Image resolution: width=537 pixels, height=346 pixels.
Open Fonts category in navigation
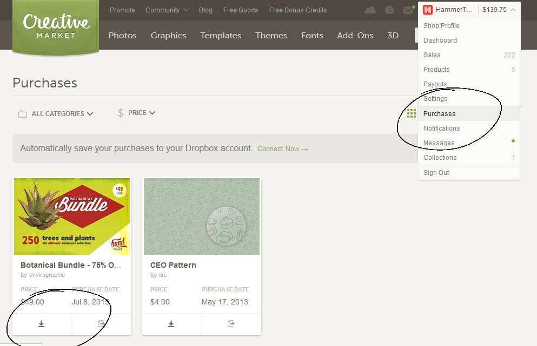tap(312, 36)
